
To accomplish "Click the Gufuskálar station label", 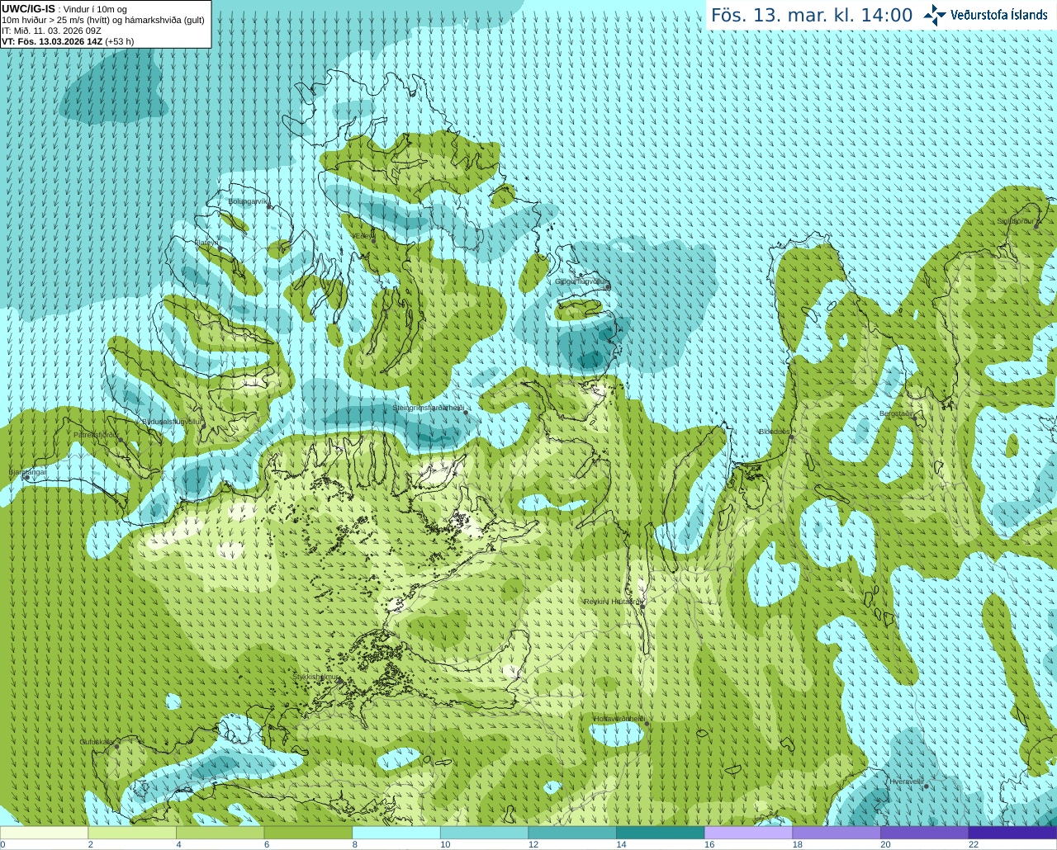I will pos(97,742).
